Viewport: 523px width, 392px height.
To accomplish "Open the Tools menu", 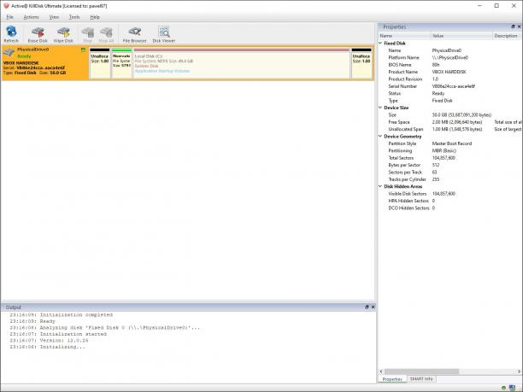I will (x=74, y=17).
